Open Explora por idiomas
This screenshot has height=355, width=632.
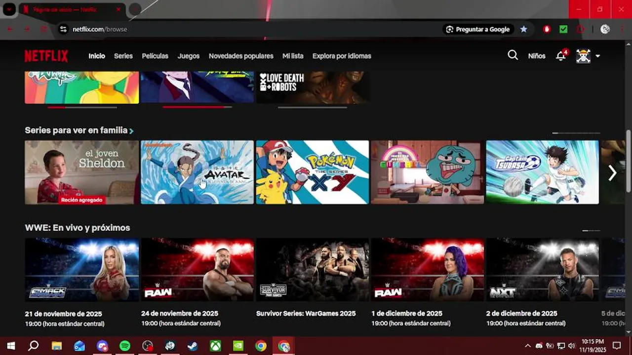(342, 56)
